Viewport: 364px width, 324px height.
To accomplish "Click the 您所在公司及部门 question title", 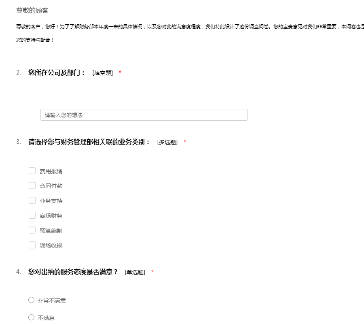I will pos(57,72).
